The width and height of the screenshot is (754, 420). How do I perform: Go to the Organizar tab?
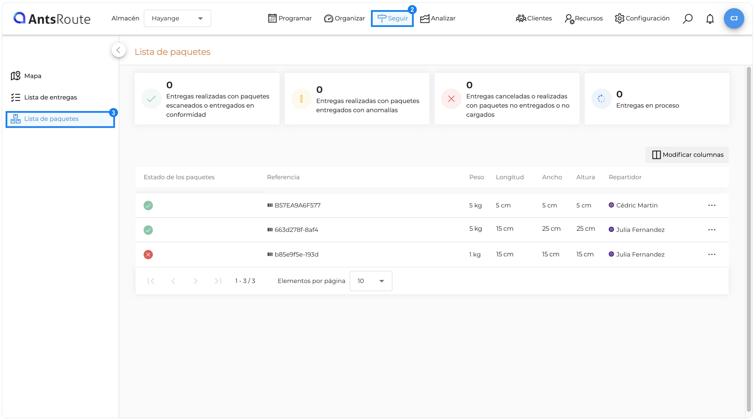[x=344, y=18]
